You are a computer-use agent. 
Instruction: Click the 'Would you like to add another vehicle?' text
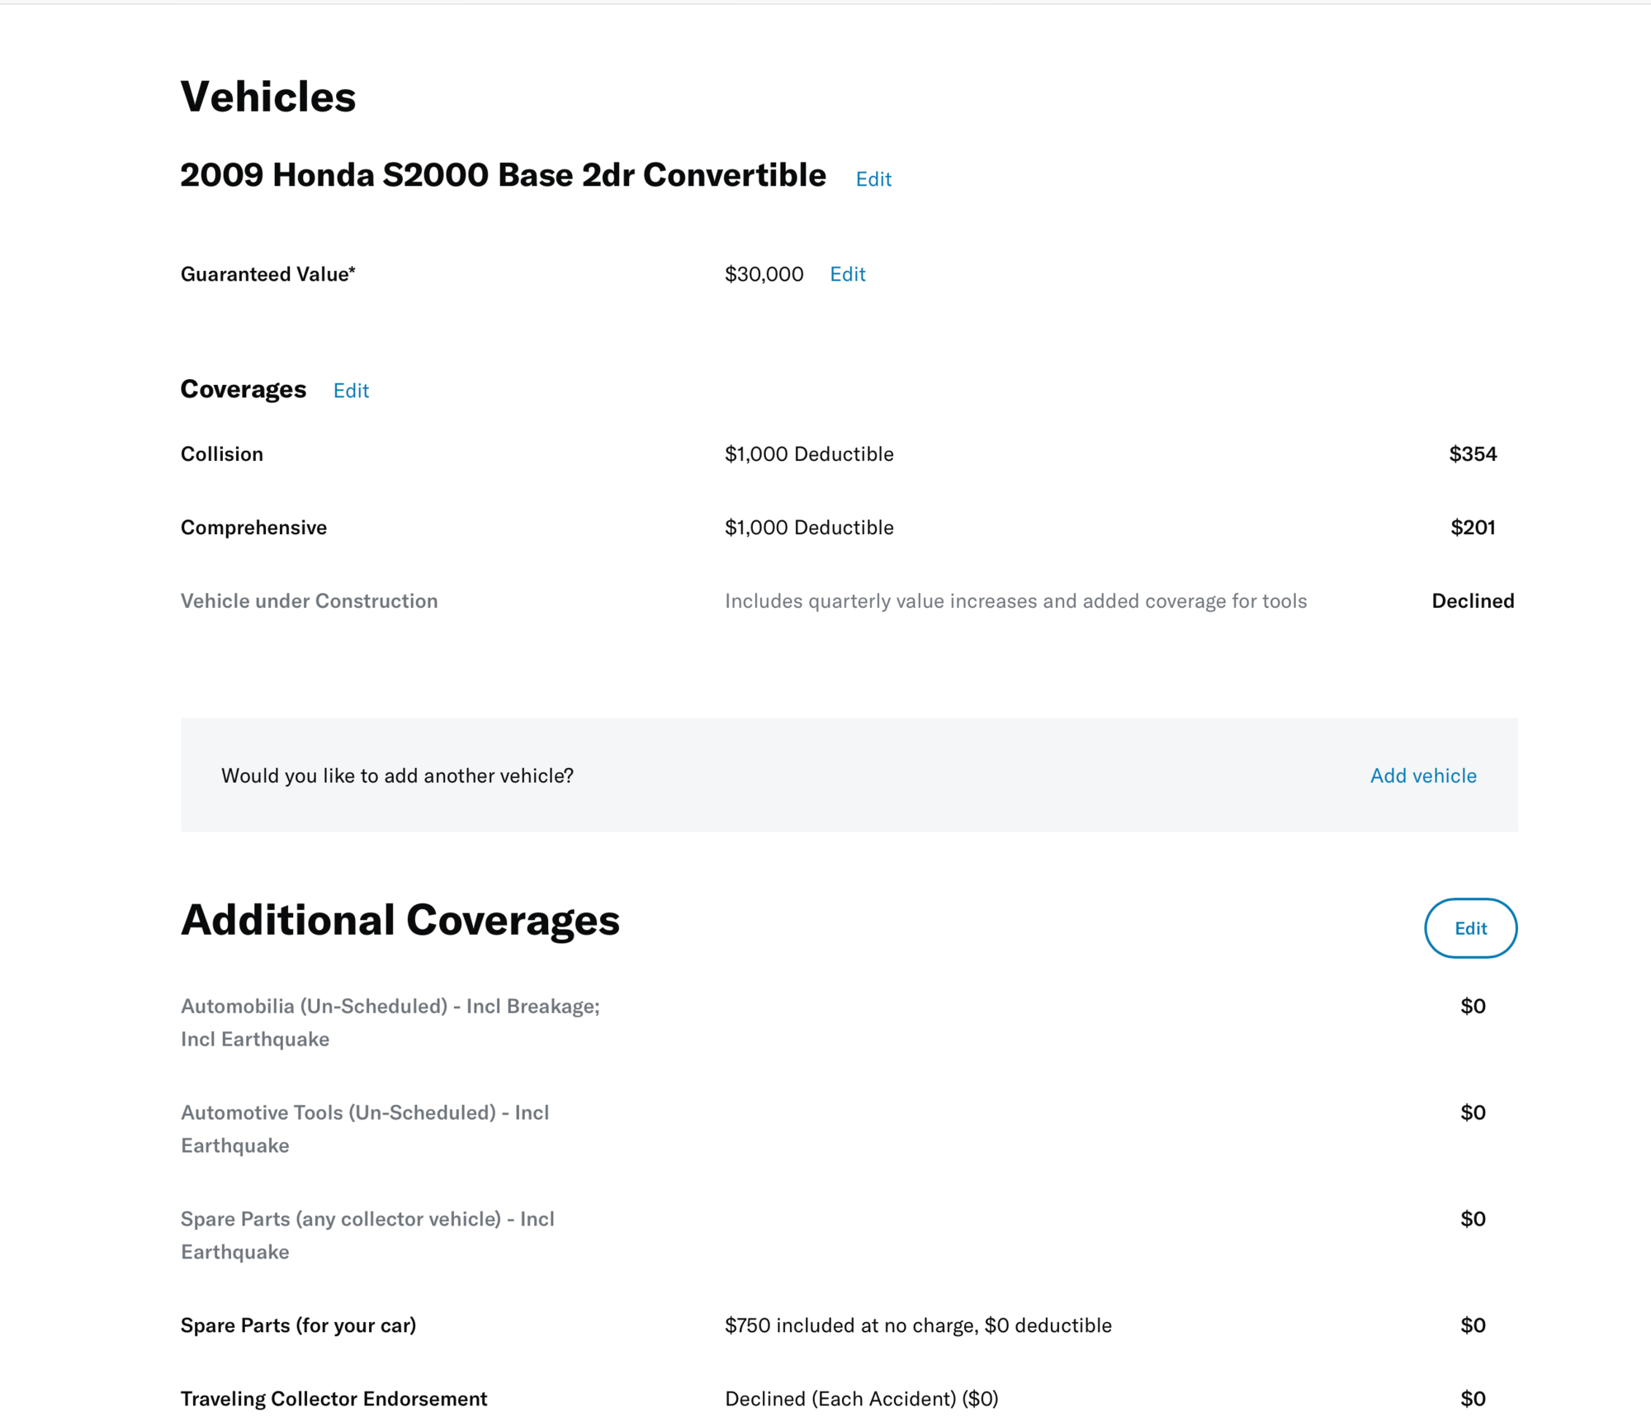(x=397, y=775)
